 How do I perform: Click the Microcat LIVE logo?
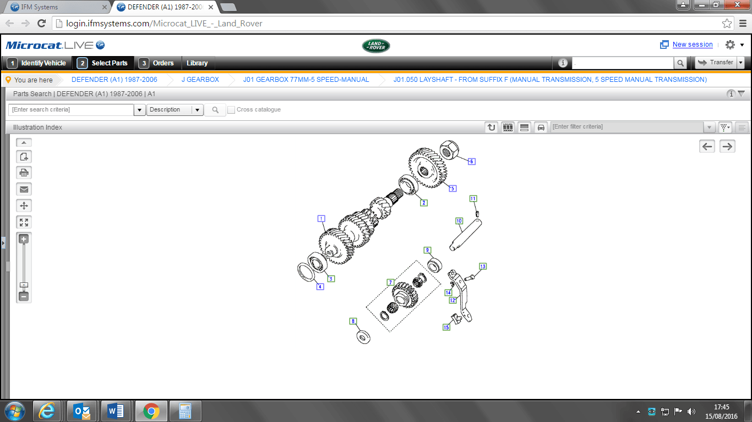(55, 45)
